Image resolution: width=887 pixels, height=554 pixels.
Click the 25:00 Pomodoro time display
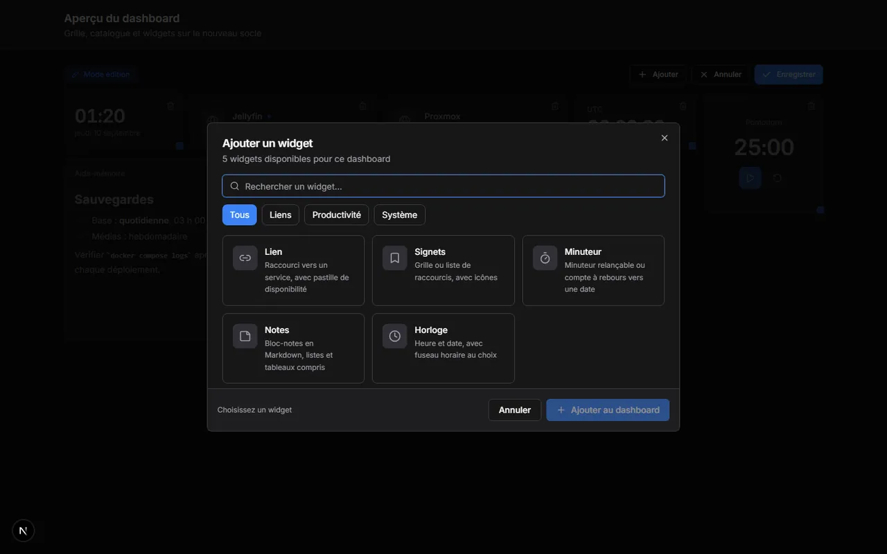tap(764, 147)
